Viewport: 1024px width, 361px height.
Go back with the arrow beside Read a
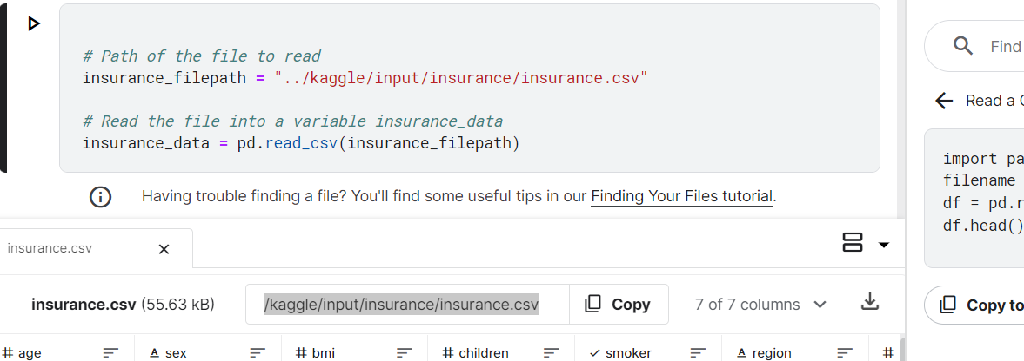944,101
